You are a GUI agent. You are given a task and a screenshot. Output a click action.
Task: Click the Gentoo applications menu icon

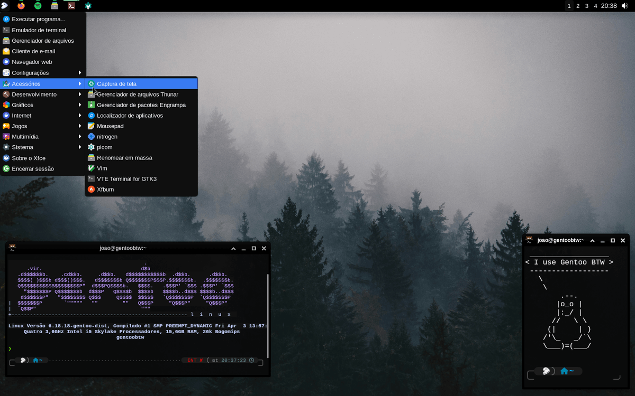point(6,6)
